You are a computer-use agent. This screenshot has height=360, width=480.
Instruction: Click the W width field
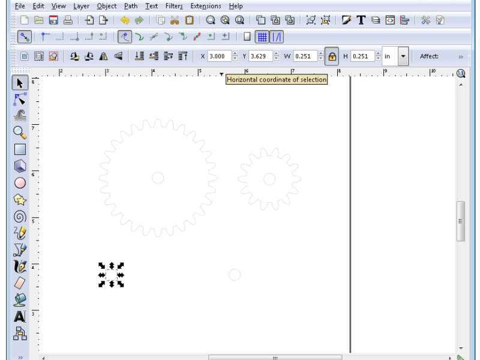(305, 56)
